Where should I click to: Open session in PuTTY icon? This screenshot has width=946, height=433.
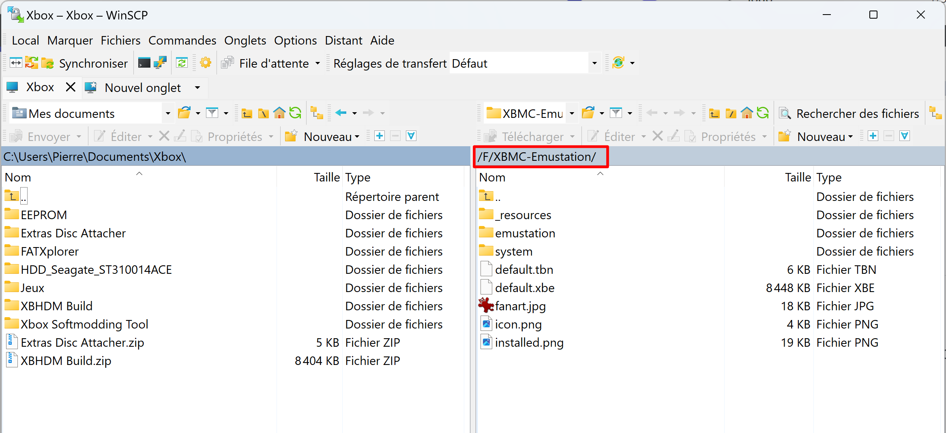(x=160, y=63)
